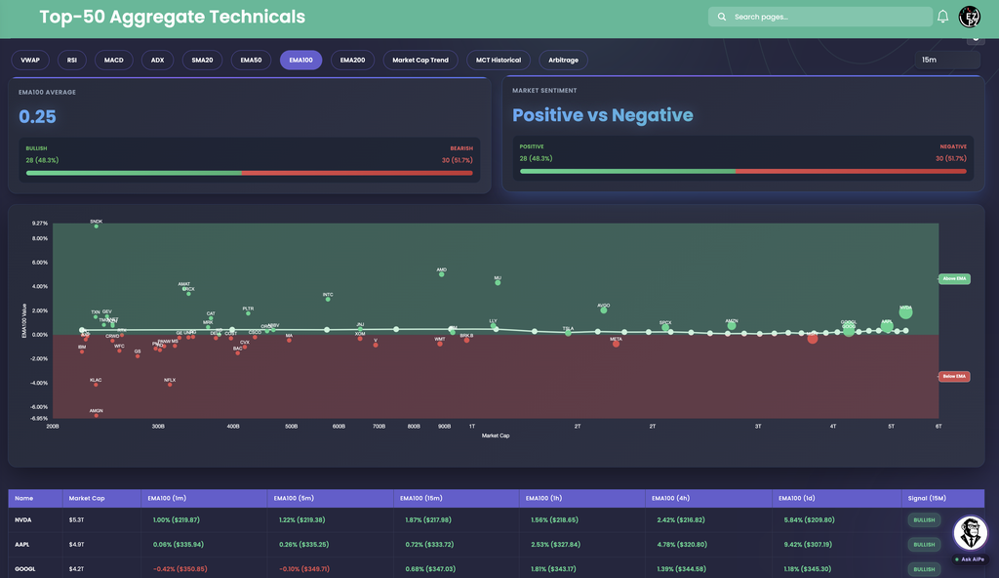Screen dimensions: 999x578
Task: Click the Positive vs Negative sentiment bar
Action: click(x=742, y=171)
